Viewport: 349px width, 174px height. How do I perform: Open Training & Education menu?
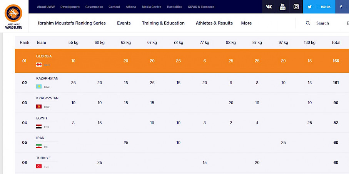[163, 23]
